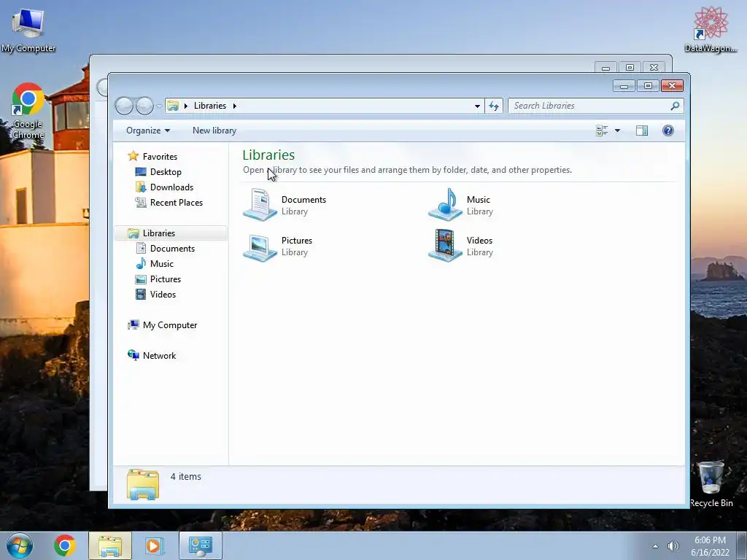Minimize the Libraries window
Screen dimensions: 747x560
click(x=624, y=86)
